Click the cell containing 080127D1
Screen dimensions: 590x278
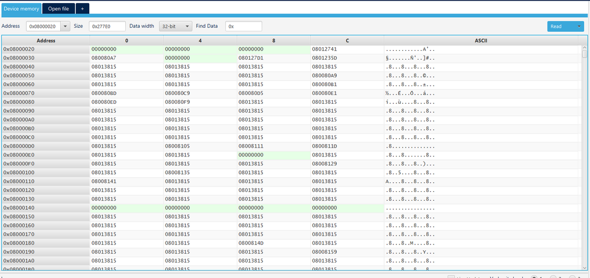[x=273, y=58]
